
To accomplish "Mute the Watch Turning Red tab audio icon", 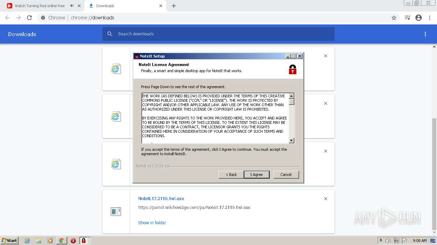I will click(72, 6).
